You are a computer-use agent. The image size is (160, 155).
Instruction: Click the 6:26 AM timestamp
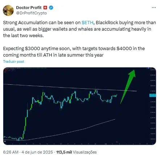11,152
